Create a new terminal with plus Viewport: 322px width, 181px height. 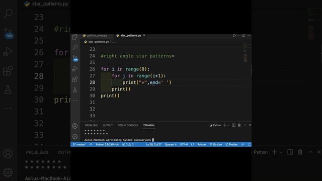(225, 125)
